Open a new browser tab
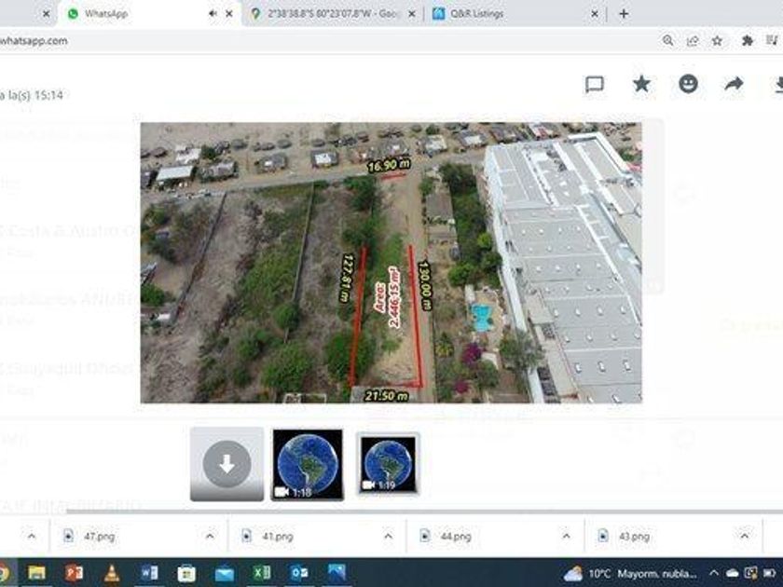Screen dimensions: 783x587 (x=624, y=14)
